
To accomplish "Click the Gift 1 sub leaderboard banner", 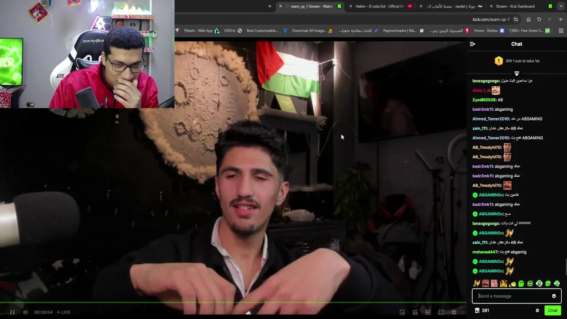I will [517, 61].
